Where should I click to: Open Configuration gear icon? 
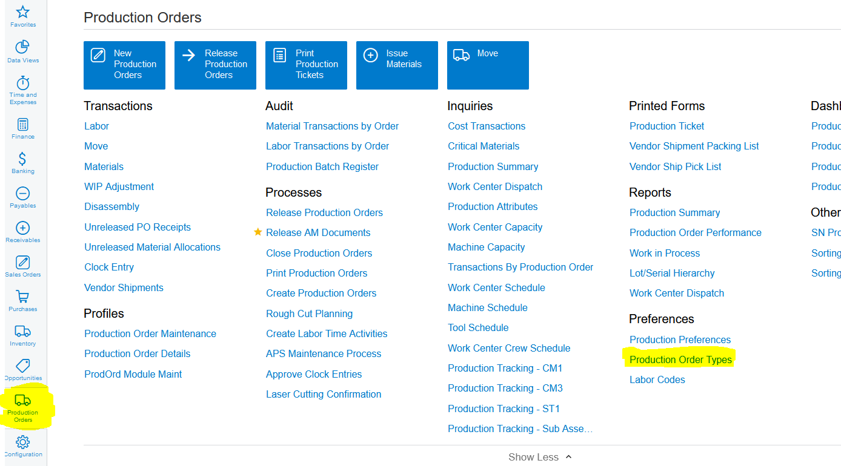[22, 442]
